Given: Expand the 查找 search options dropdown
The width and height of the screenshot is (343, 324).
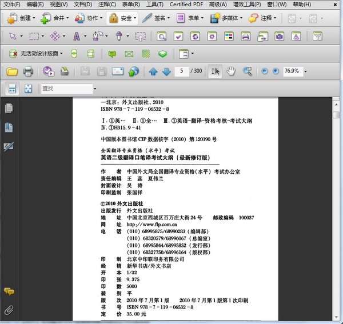Looking at the screenshot, I should [95, 89].
